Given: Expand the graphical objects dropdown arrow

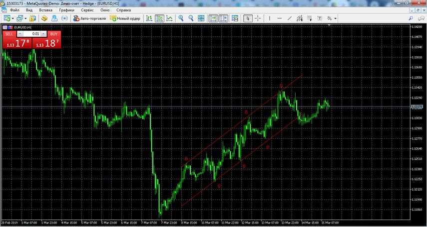Looking at the screenshot, I should click(336, 18).
